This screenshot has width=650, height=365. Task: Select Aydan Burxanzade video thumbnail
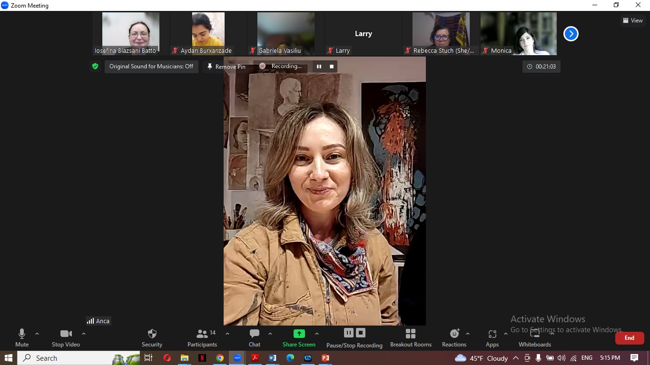208,34
